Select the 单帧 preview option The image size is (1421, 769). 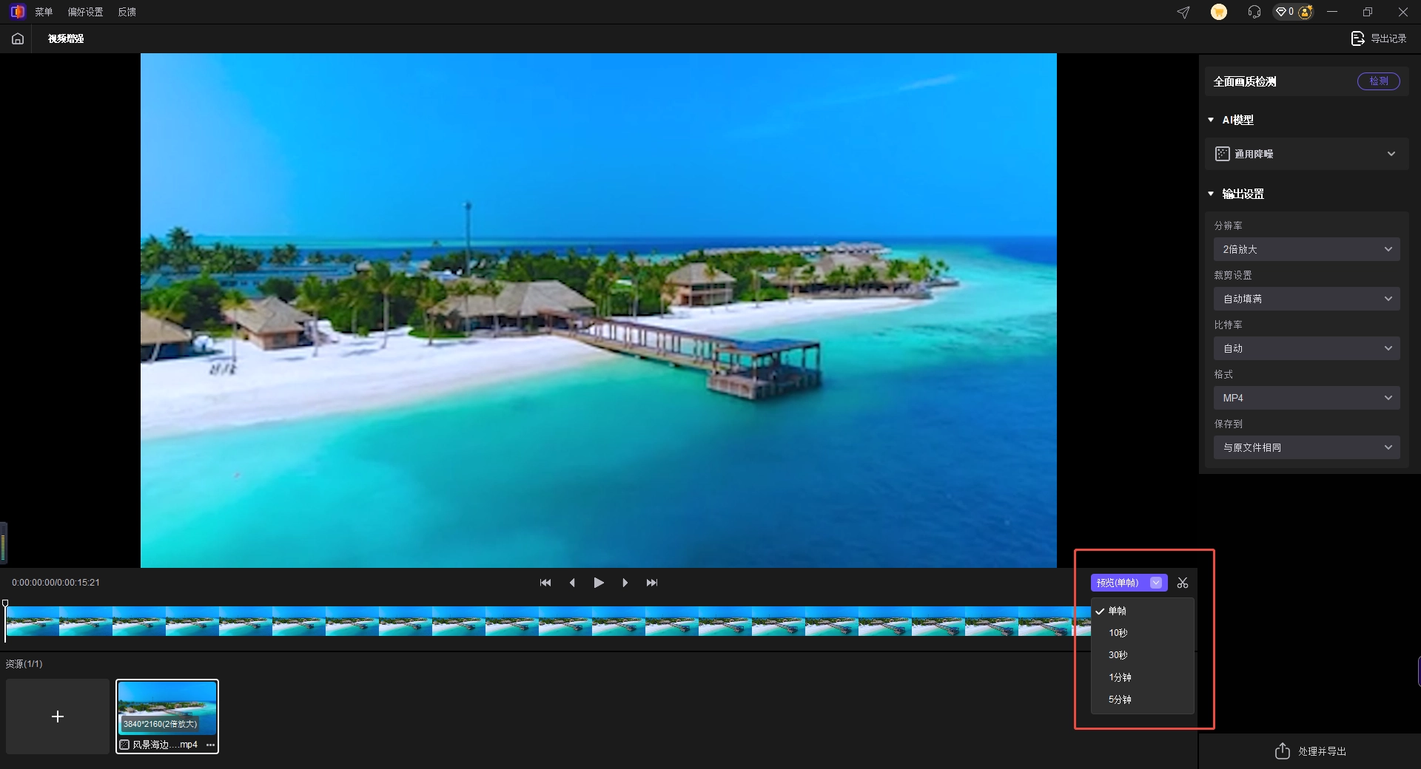pyautogui.click(x=1118, y=611)
